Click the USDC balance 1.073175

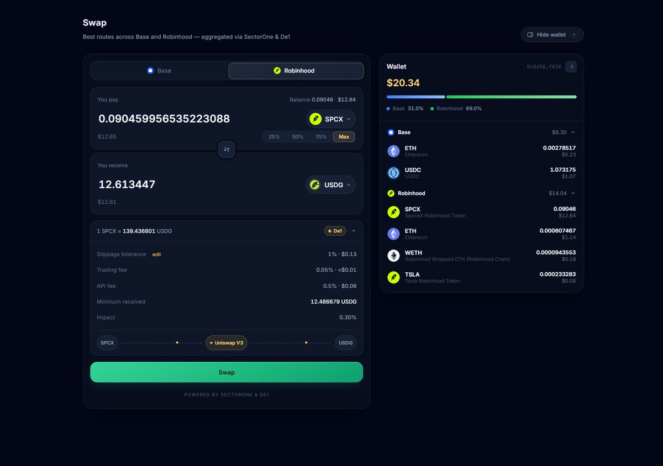click(x=563, y=170)
